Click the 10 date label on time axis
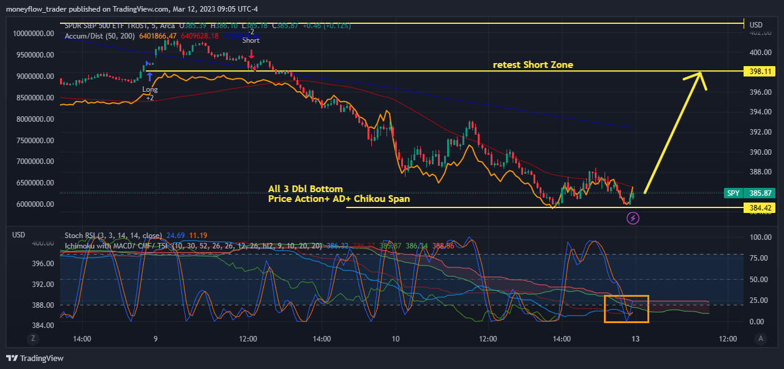 (396, 338)
